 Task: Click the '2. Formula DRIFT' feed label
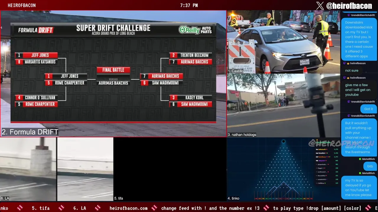point(30,132)
